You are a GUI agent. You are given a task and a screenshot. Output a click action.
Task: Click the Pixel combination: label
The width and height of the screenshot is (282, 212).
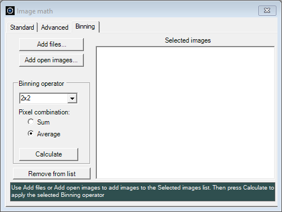44,112
